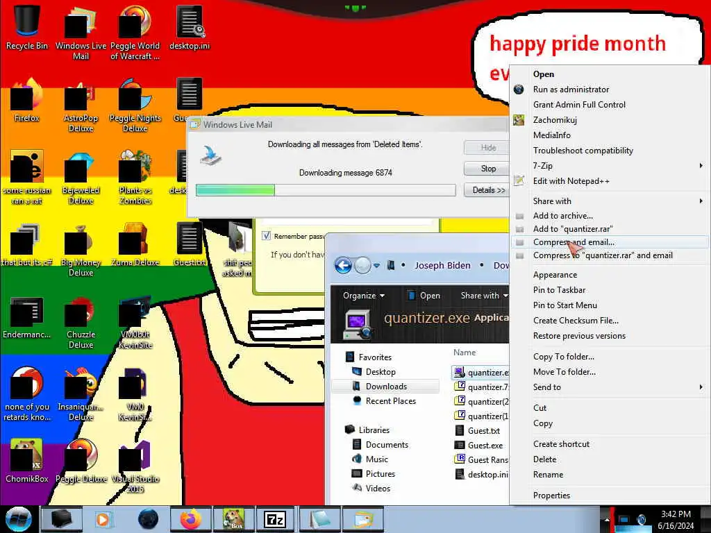Screen dimensions: 711x533
Task: Open Windows Live Mail desktop shortcut
Action: click(x=81, y=32)
